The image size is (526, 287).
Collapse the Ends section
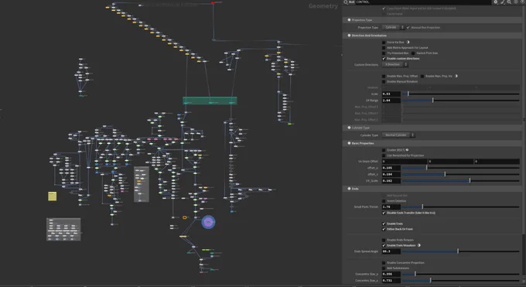coord(349,189)
